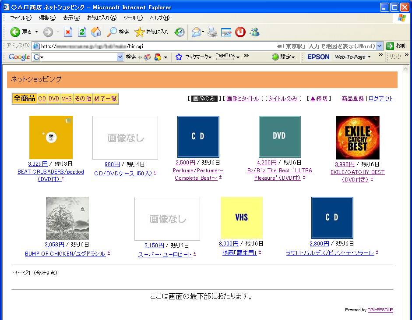Viewport: 412px width, 320px height.
Task: Open the お気に入り(A) menu
Action: tap(102, 18)
